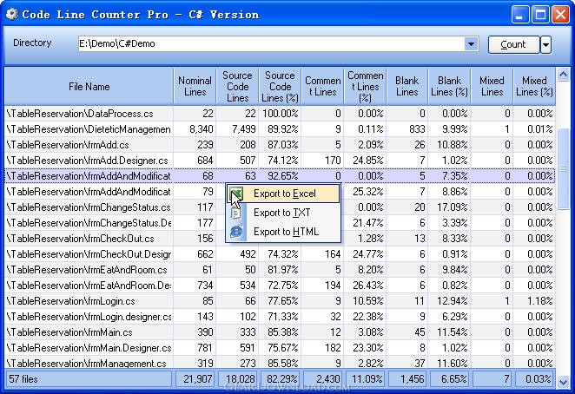The width and height of the screenshot is (575, 394).
Task: Click the 17.09% blank lines cell
Action: pyautogui.click(x=449, y=207)
